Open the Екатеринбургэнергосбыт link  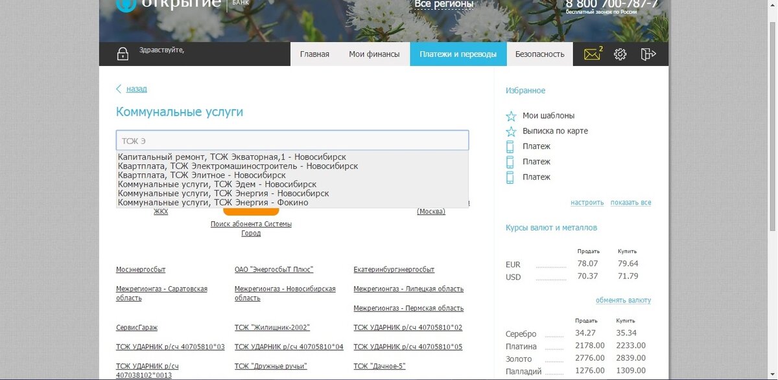tap(394, 269)
